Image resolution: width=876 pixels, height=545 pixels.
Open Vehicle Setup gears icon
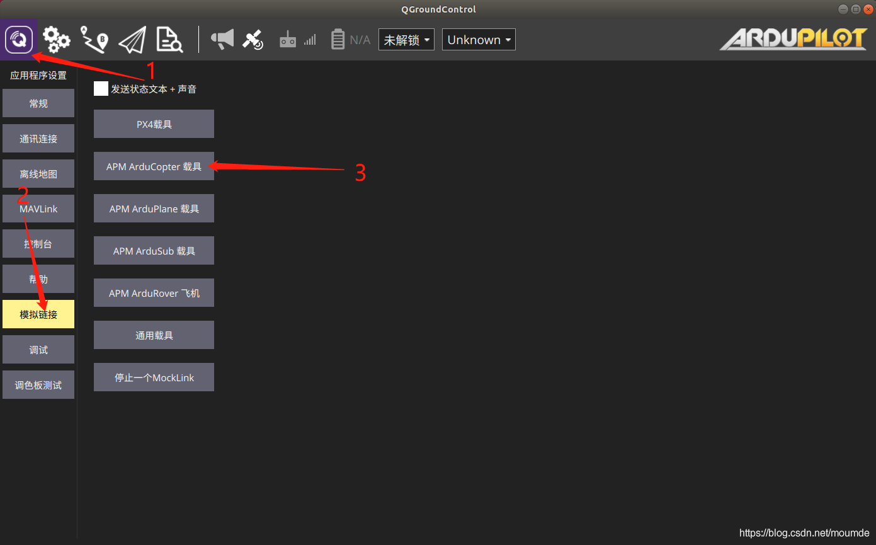pyautogui.click(x=57, y=40)
